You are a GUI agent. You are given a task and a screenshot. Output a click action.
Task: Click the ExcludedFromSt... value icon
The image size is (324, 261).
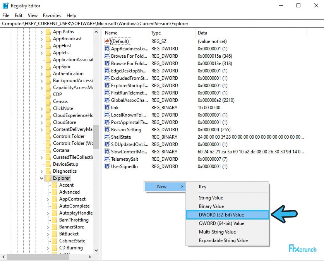pyautogui.click(x=107, y=78)
